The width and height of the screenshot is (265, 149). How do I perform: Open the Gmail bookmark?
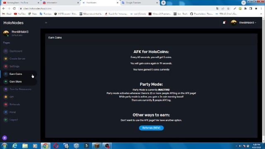(x=7, y=14)
